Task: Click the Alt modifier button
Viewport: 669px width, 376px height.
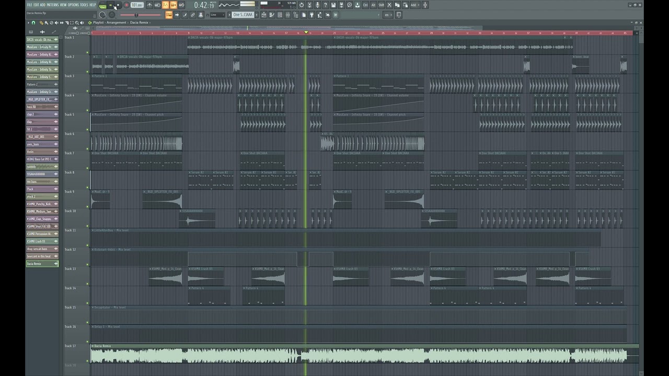Action: pyautogui.click(x=373, y=5)
